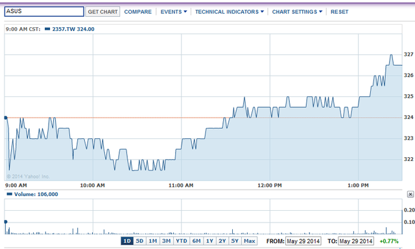Click the 12:00 PM time axis label
Image resolution: width=415 pixels, height=249 pixels.
(270, 186)
